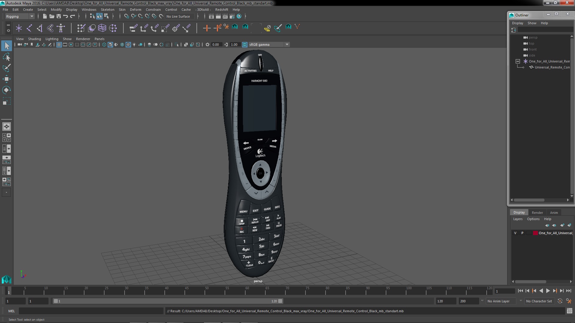575x323 pixels.
Task: Click the MEL command language switcher
Action: (x=11, y=311)
